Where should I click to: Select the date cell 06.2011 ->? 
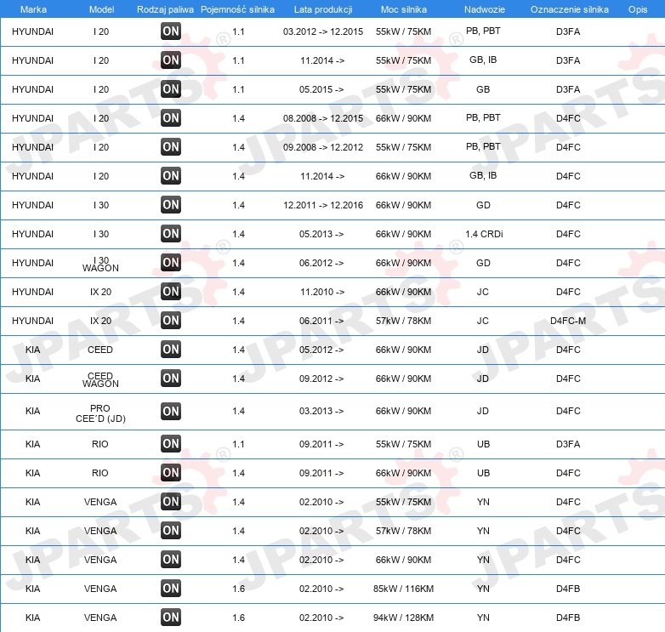coord(321,321)
